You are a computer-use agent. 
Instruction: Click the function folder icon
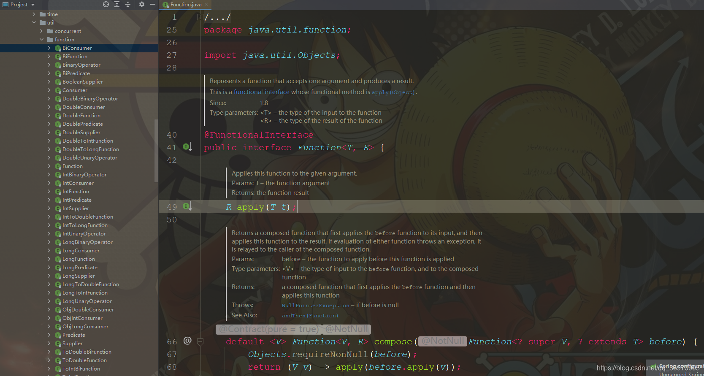pos(50,40)
